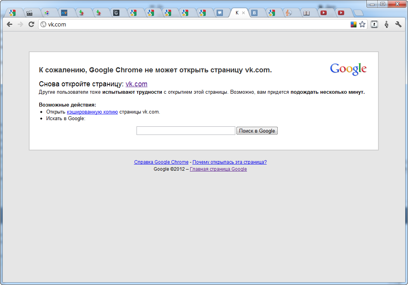
Task: Switch to the clapperboard icon tab
Action: [x=30, y=13]
